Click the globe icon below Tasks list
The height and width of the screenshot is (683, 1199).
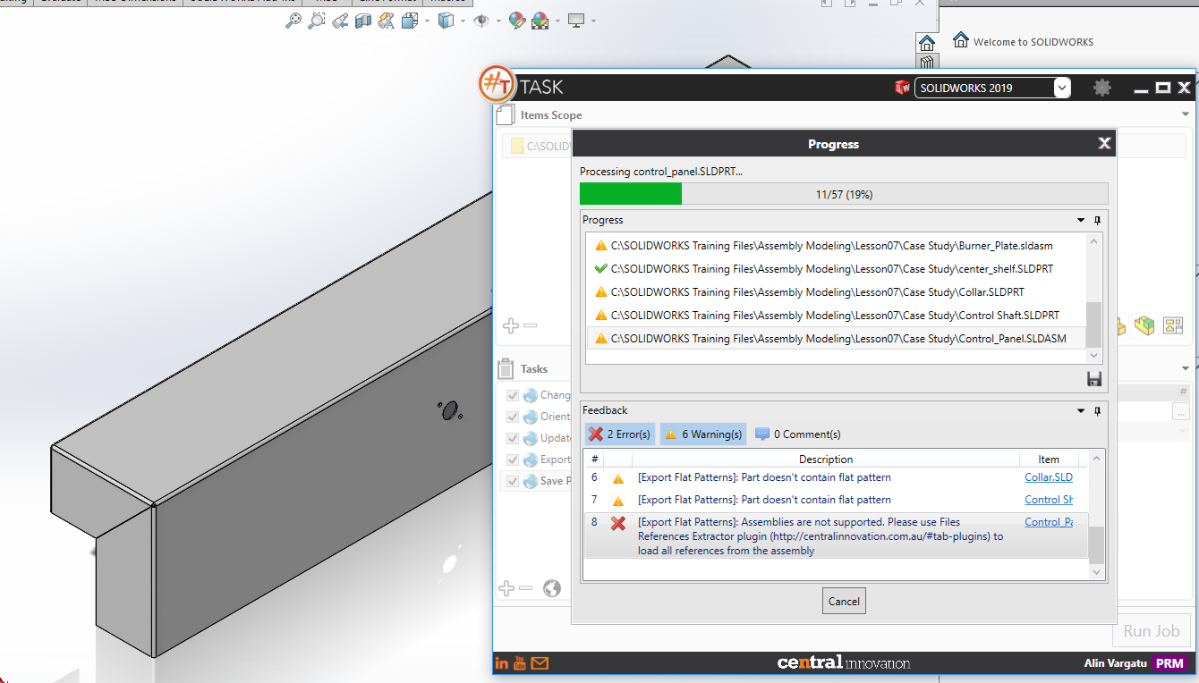click(552, 588)
